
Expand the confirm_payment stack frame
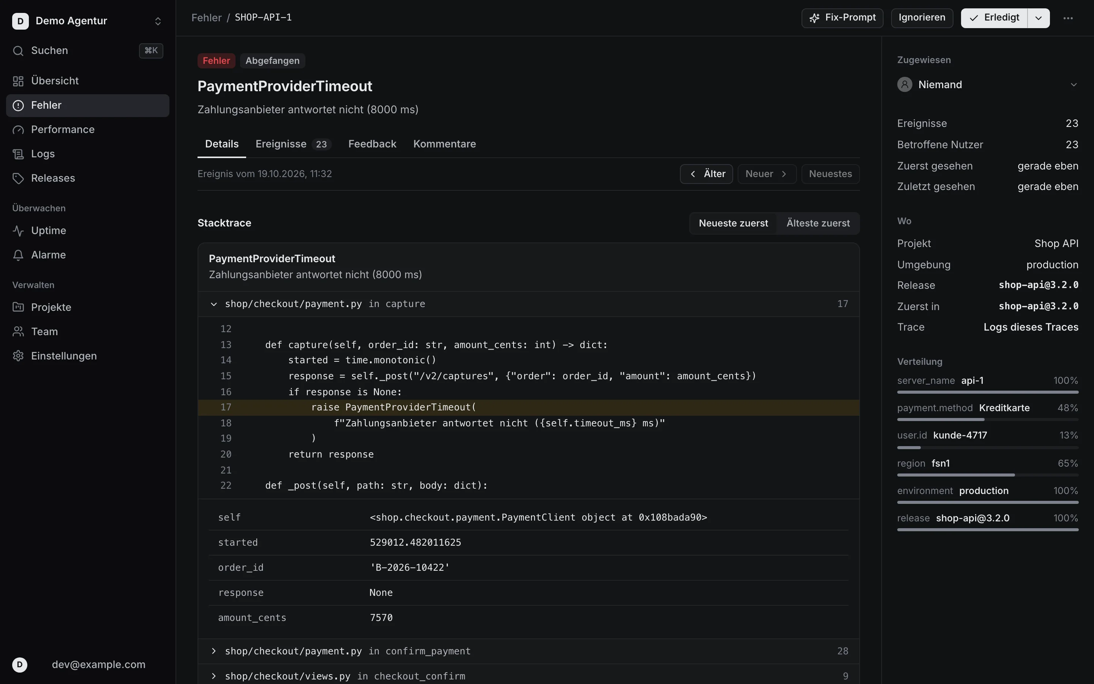[x=528, y=651]
